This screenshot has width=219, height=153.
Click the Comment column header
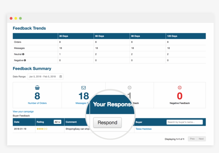71,122
